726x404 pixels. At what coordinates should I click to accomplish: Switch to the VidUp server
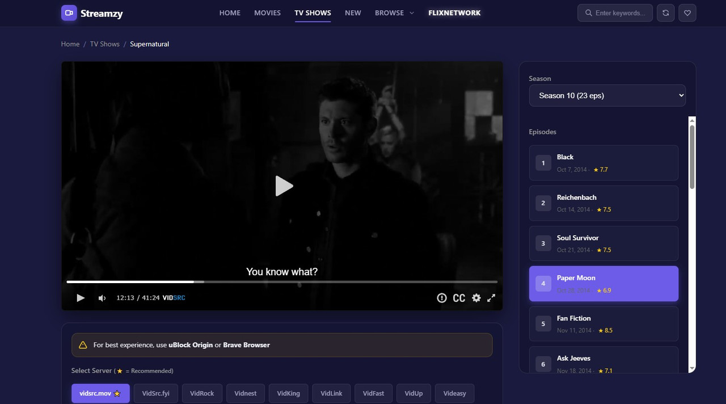click(x=413, y=393)
